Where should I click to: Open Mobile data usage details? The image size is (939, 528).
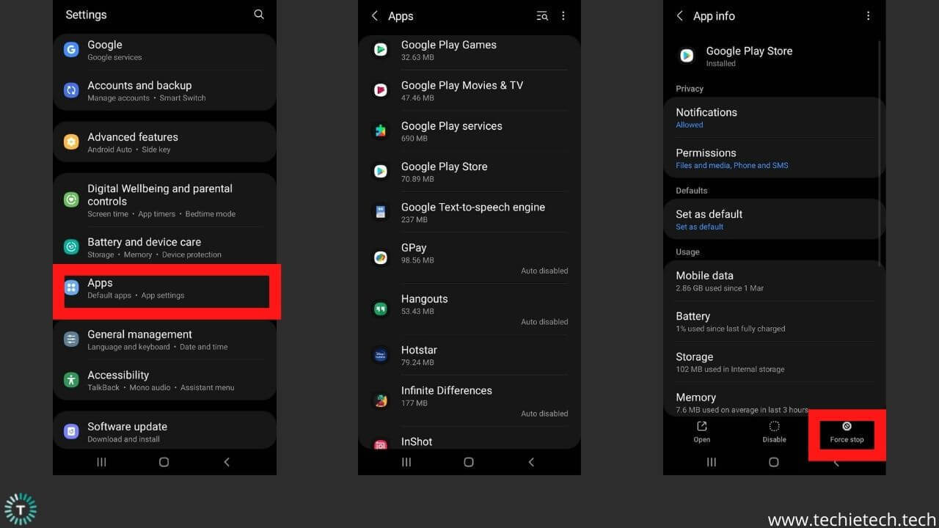point(774,281)
